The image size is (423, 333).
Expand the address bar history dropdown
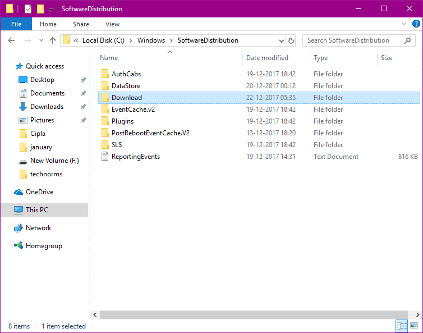pyautogui.click(x=282, y=41)
